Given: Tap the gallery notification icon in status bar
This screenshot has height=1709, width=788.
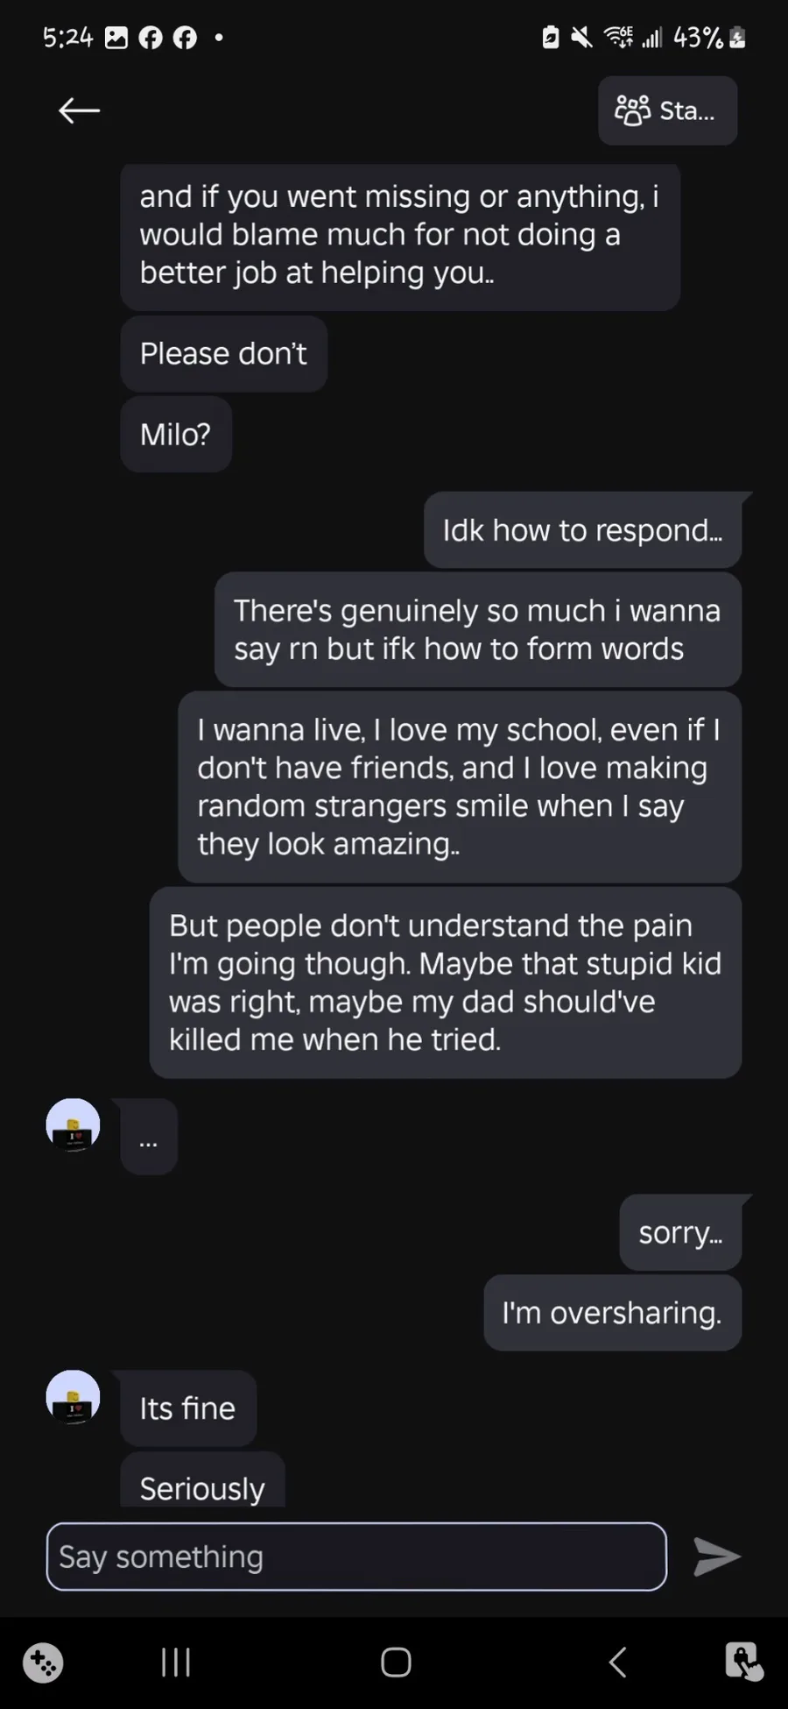Looking at the screenshot, I should pyautogui.click(x=116, y=38).
